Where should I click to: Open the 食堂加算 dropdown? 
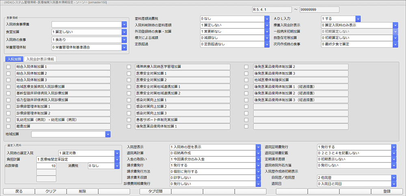coord(124,32)
